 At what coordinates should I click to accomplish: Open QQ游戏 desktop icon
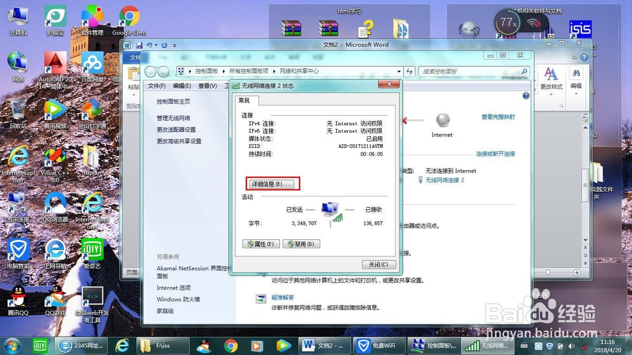pos(55,301)
